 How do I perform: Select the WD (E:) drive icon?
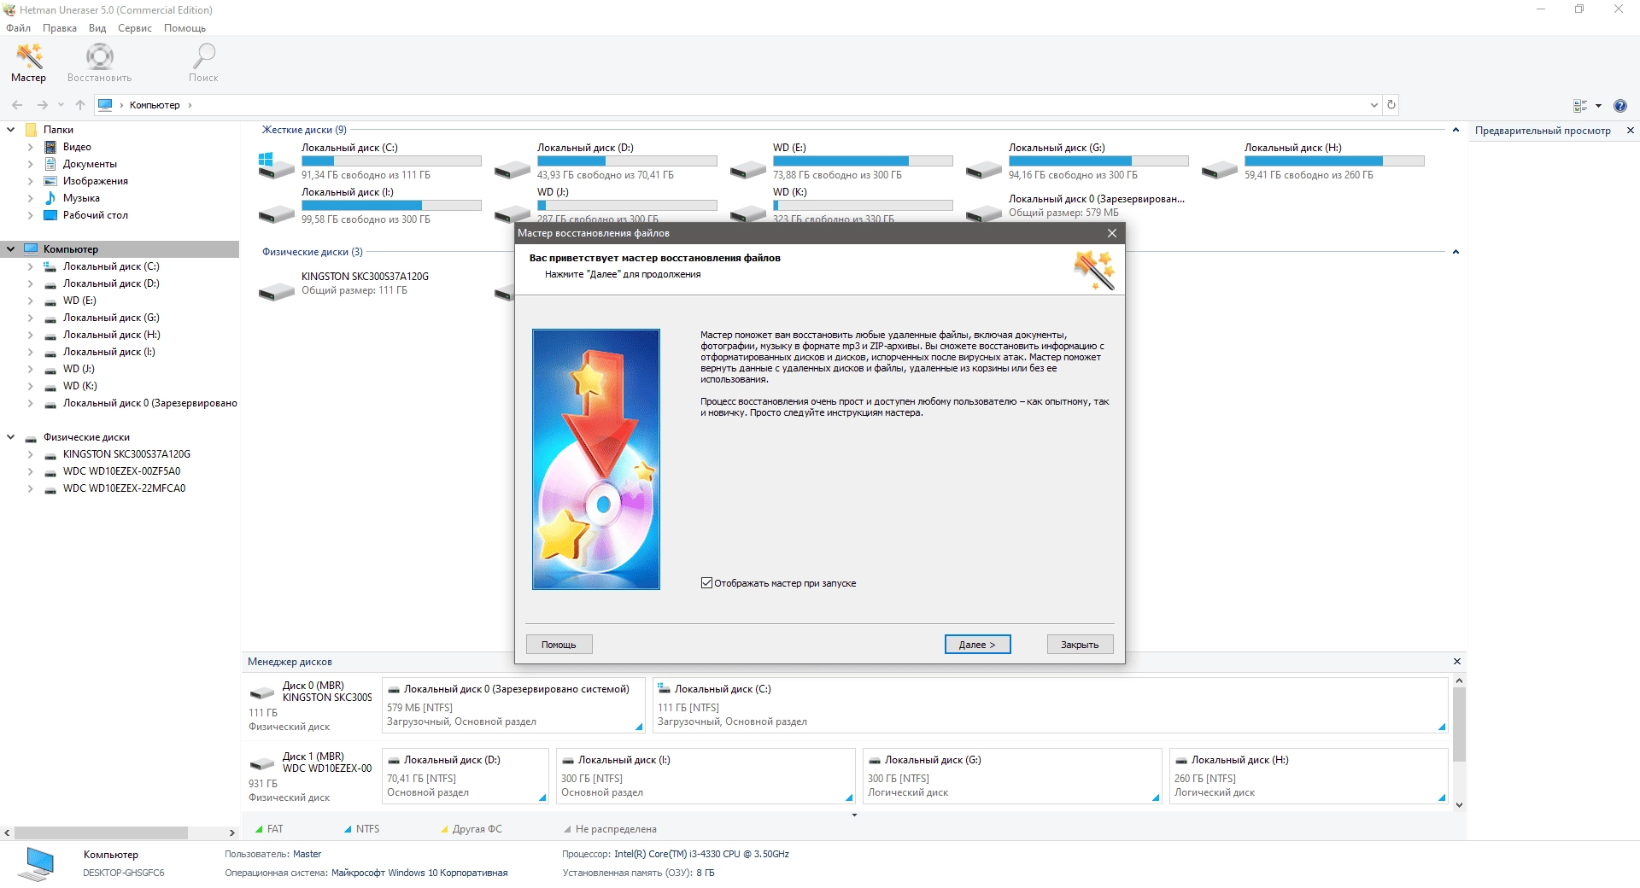tap(748, 169)
